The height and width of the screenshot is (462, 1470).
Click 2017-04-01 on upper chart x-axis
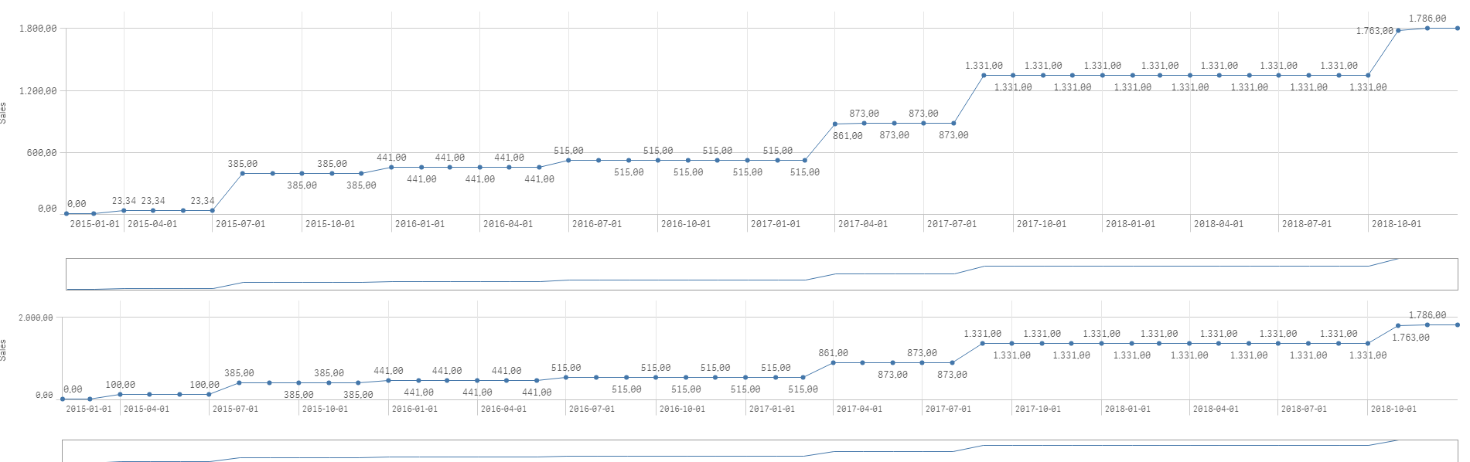point(863,224)
